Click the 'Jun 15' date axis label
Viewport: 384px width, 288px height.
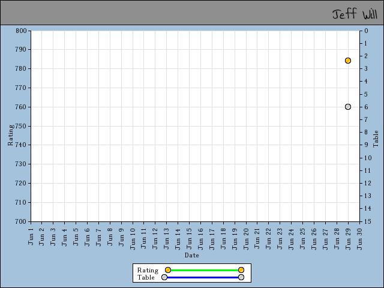point(190,236)
